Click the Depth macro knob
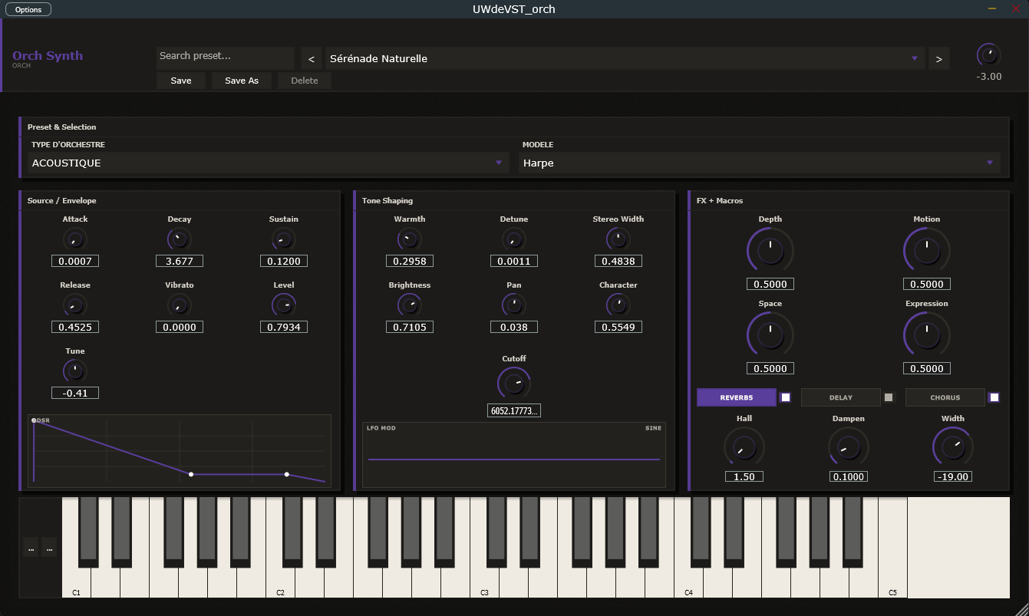The image size is (1029, 616). tap(770, 250)
